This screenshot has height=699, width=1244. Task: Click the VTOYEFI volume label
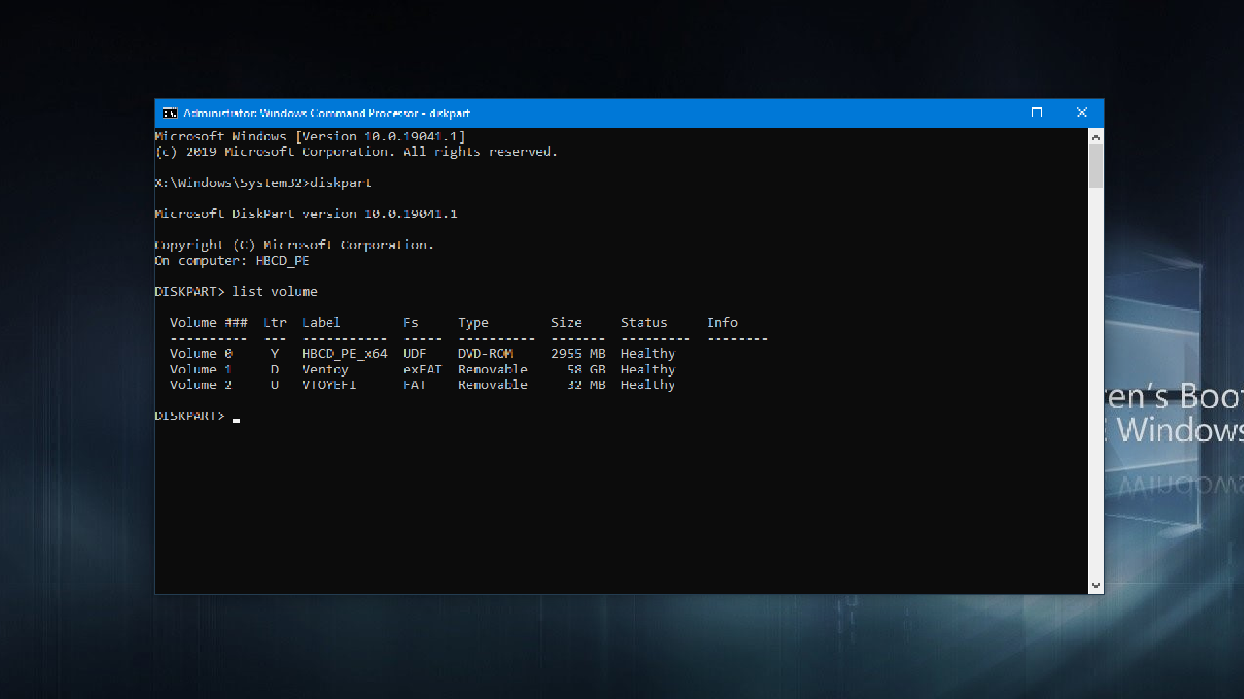tap(328, 385)
